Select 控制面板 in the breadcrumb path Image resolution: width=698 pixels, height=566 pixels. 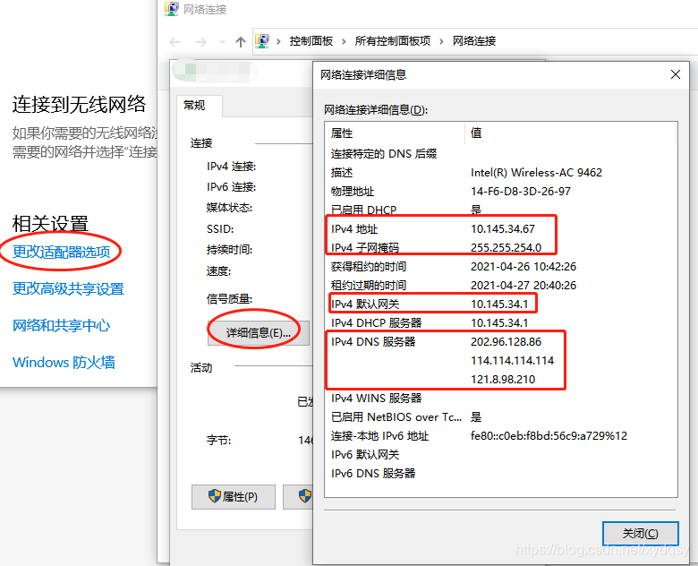tap(311, 41)
